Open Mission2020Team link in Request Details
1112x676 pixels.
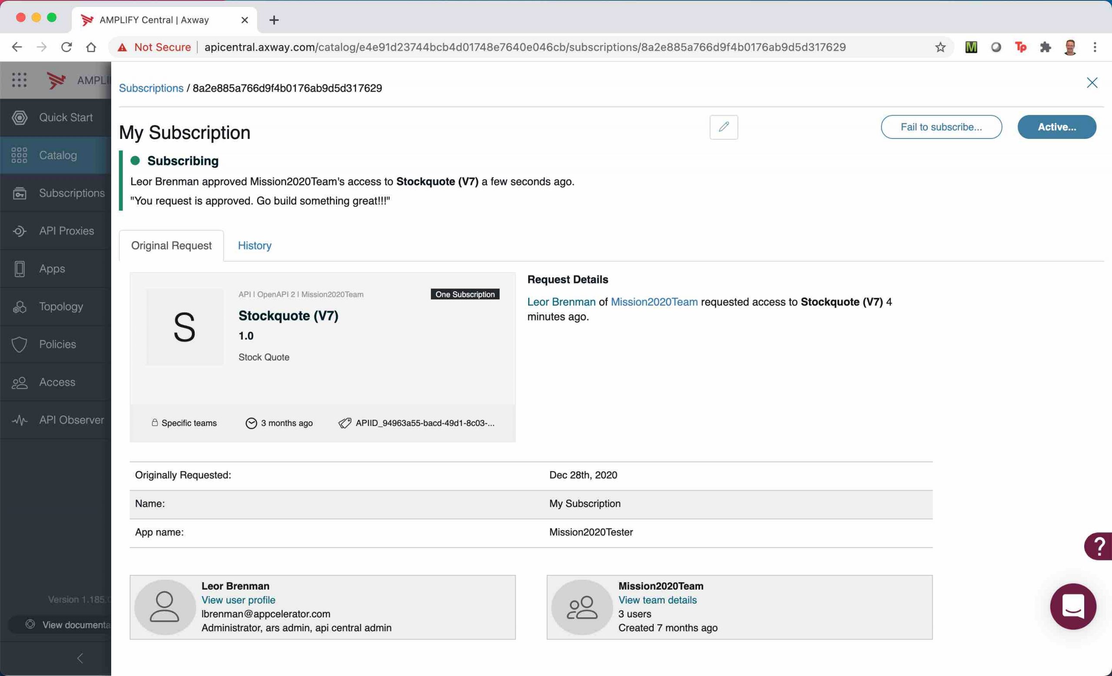point(654,302)
